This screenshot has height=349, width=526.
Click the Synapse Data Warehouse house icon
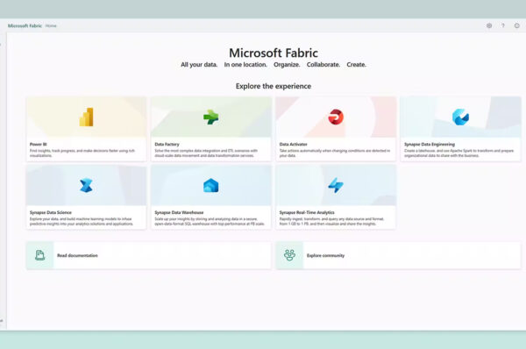[x=211, y=185]
